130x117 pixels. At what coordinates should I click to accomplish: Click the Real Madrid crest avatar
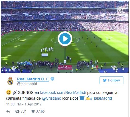point(10,81)
